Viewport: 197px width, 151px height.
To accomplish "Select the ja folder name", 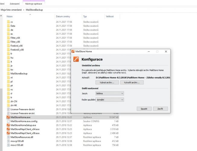I will (x=11, y=66).
